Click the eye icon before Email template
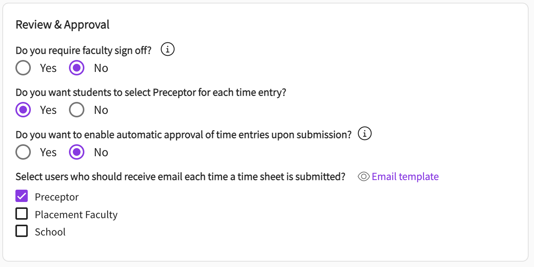Image resolution: width=534 pixels, height=267 pixels. pyautogui.click(x=364, y=177)
